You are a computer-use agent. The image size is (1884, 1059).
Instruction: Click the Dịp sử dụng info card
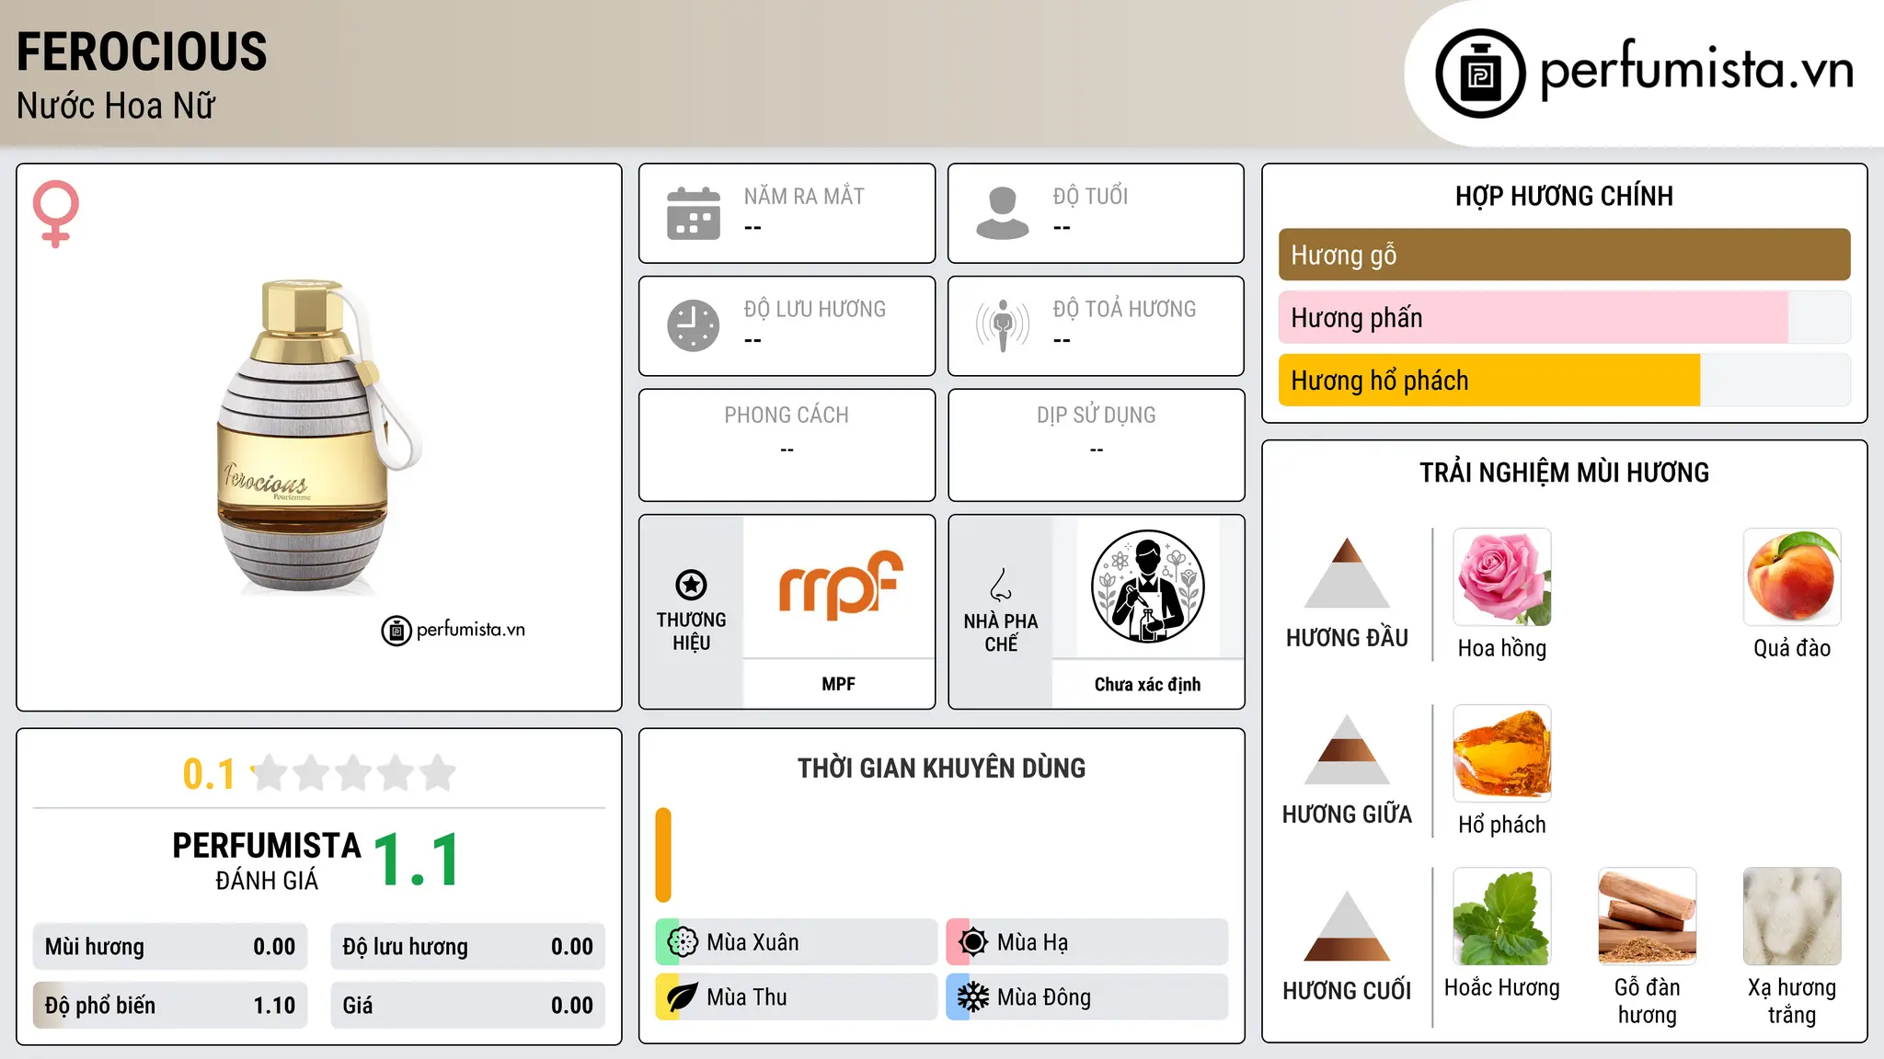[1096, 445]
